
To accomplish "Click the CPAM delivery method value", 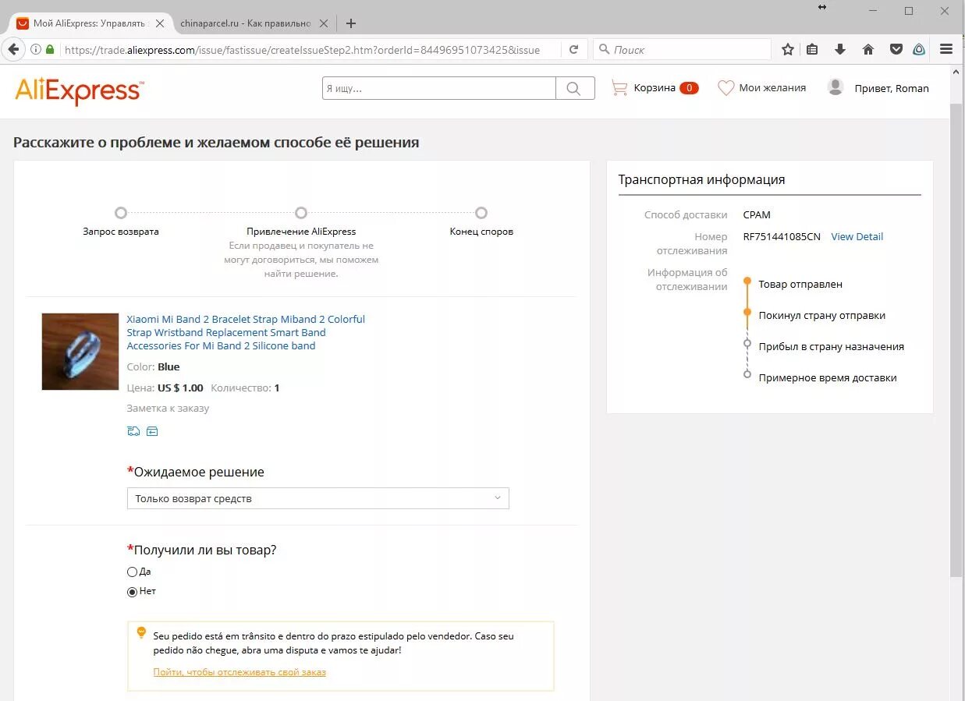I will pyautogui.click(x=757, y=215).
